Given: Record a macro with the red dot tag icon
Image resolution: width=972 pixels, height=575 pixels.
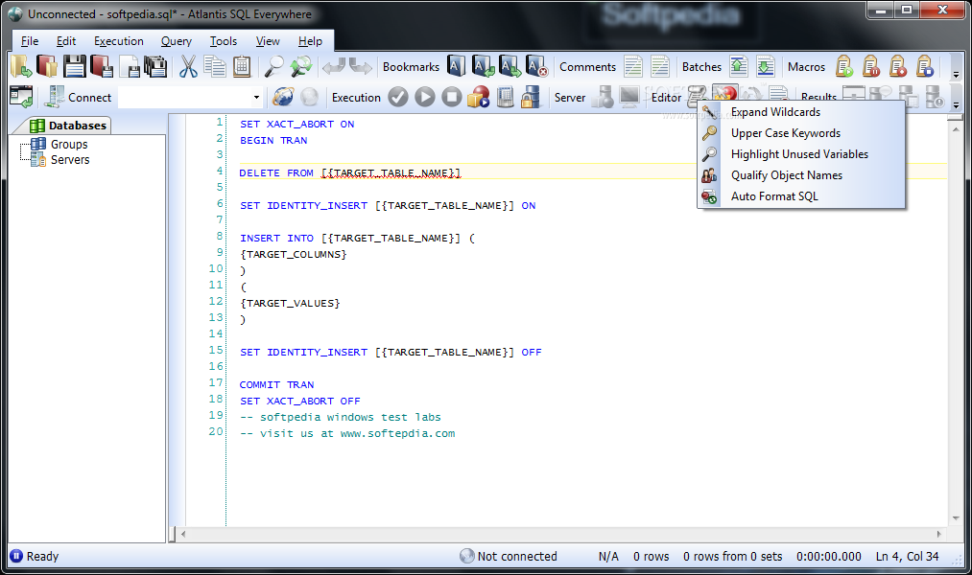Looking at the screenshot, I should pos(897,66).
